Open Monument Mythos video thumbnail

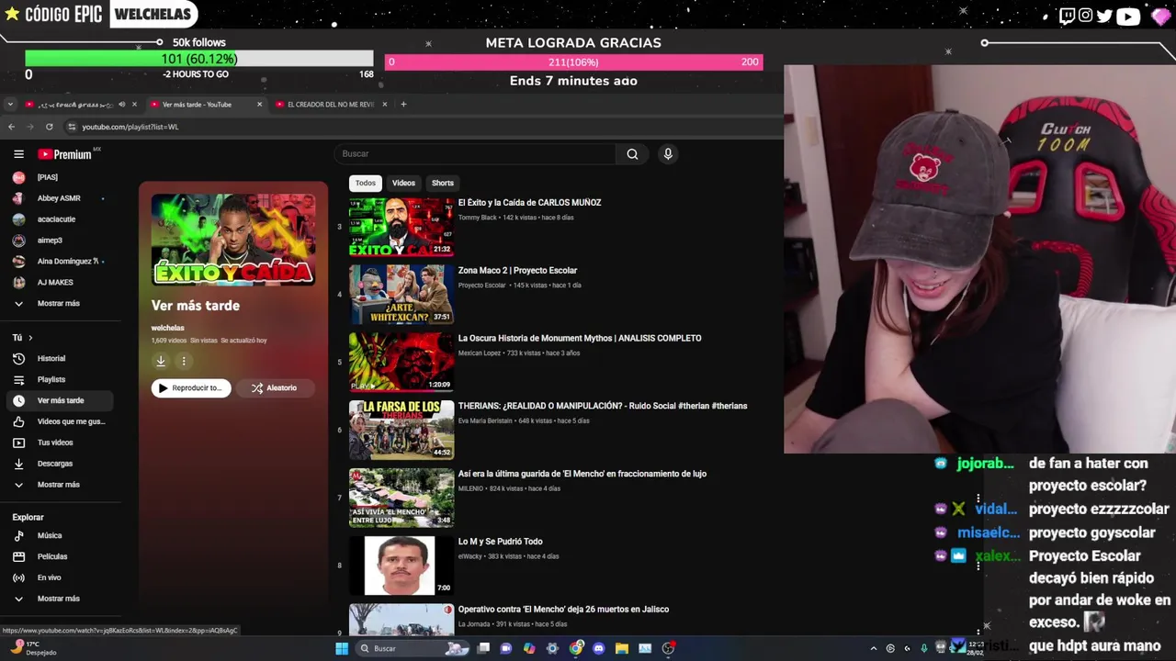tap(401, 362)
